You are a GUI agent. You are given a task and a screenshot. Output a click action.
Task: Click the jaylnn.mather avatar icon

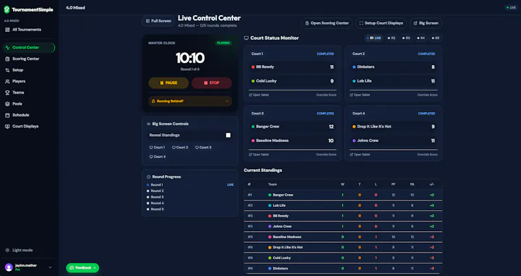coord(9,267)
